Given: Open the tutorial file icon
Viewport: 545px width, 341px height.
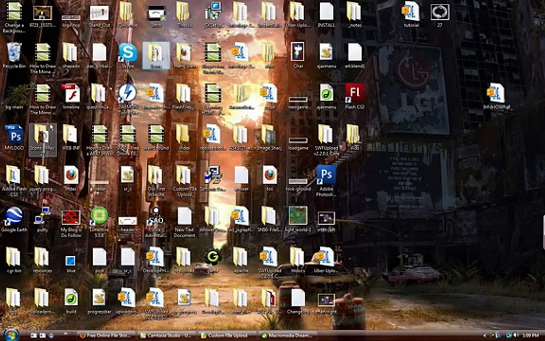Looking at the screenshot, I should pos(411,15).
